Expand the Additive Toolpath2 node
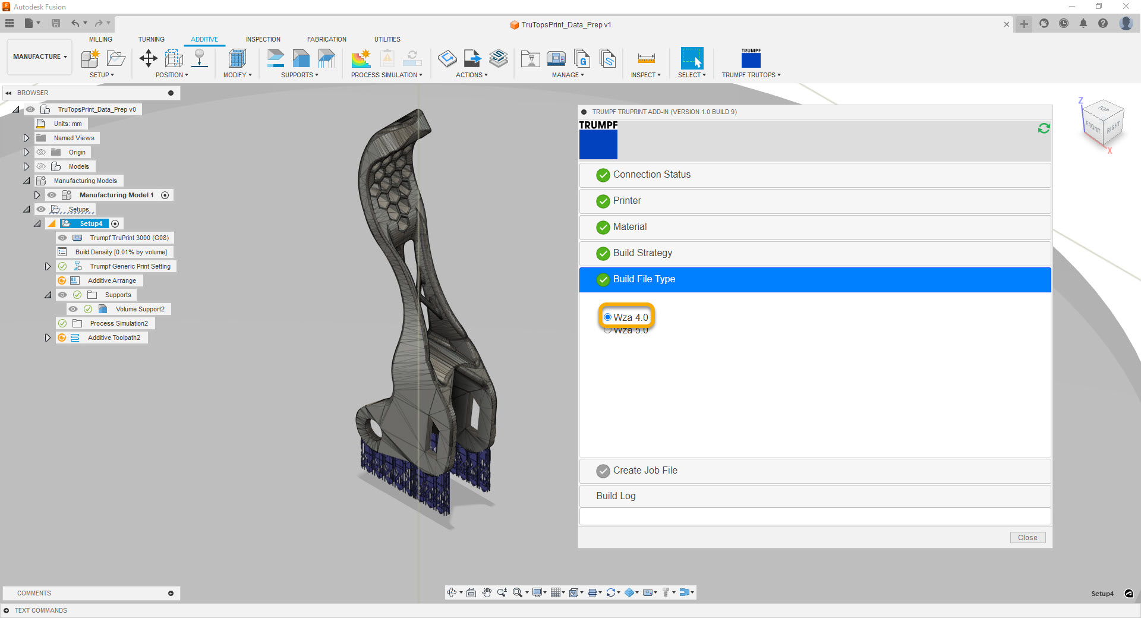The width and height of the screenshot is (1141, 618). 48,338
